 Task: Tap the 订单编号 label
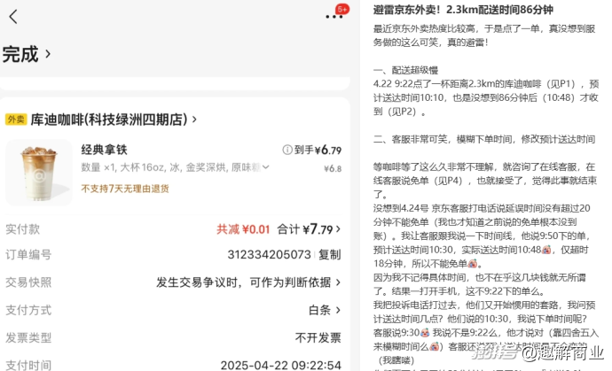click(x=28, y=254)
